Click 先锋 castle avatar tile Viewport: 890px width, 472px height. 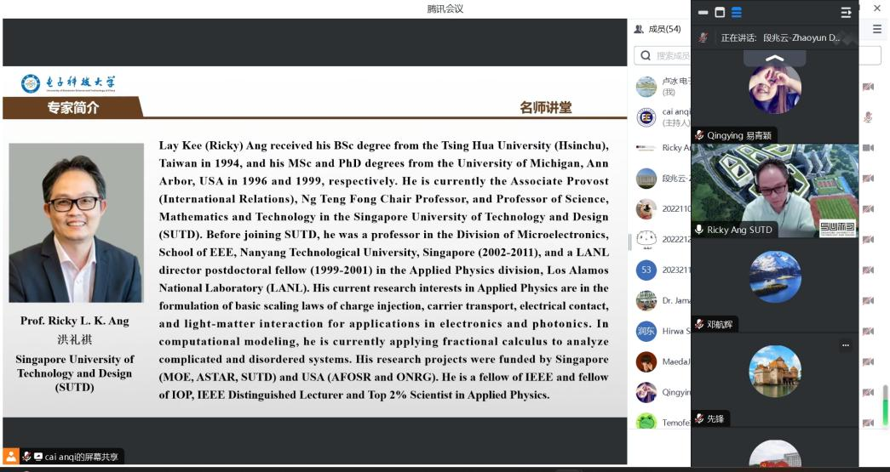coord(775,371)
